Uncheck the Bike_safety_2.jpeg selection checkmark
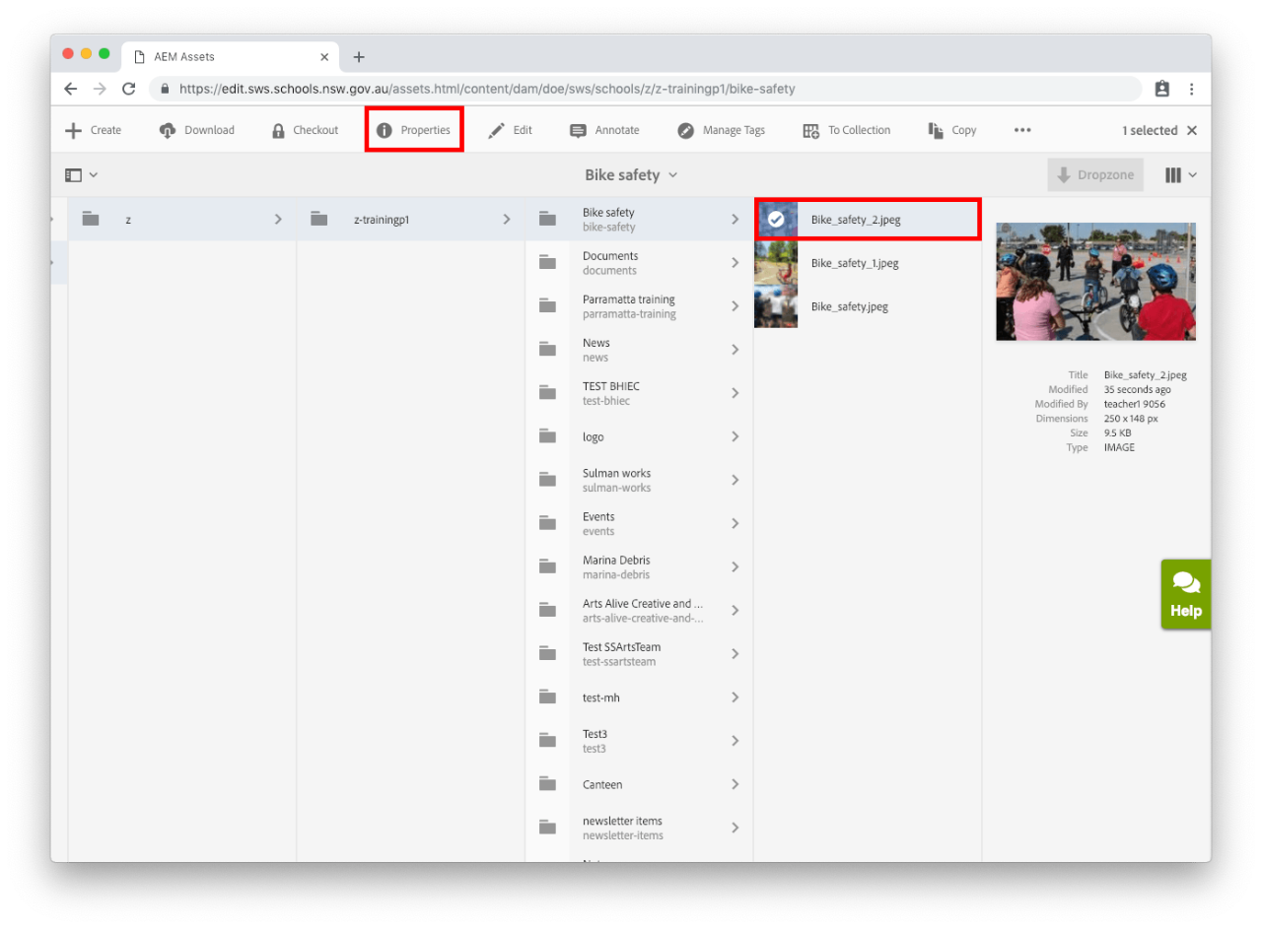Screen dimensions: 1262x929 (776, 220)
